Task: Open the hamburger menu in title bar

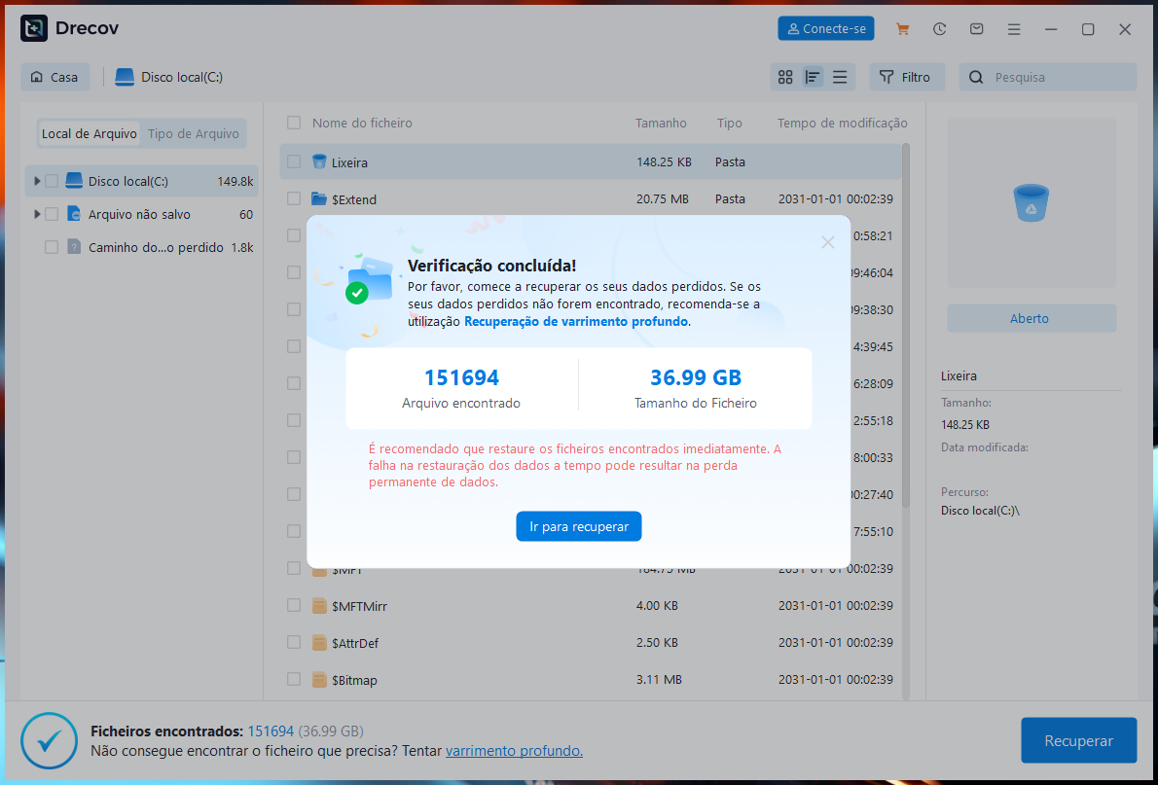Action: [1015, 29]
